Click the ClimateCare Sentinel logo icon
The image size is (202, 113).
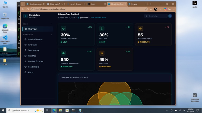click(25, 16)
